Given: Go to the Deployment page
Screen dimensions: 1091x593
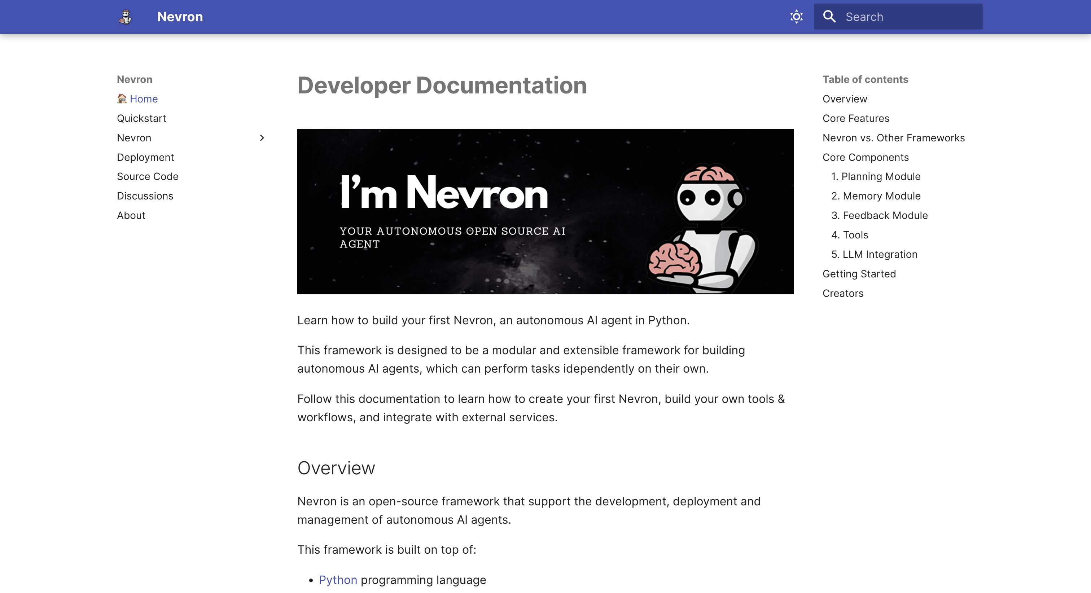Looking at the screenshot, I should 145,158.
